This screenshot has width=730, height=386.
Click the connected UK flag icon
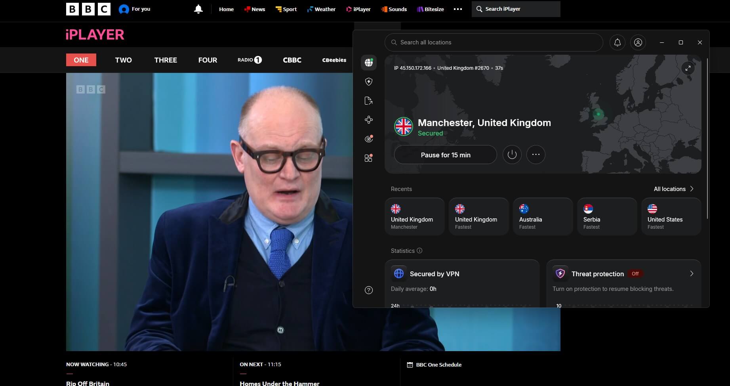point(404,127)
